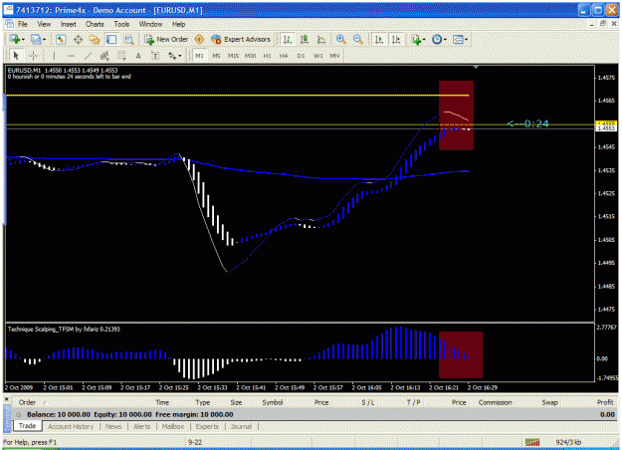Viewport: 622px width, 450px height.
Task: Expand the Periods clock dropdown
Action: coord(445,39)
